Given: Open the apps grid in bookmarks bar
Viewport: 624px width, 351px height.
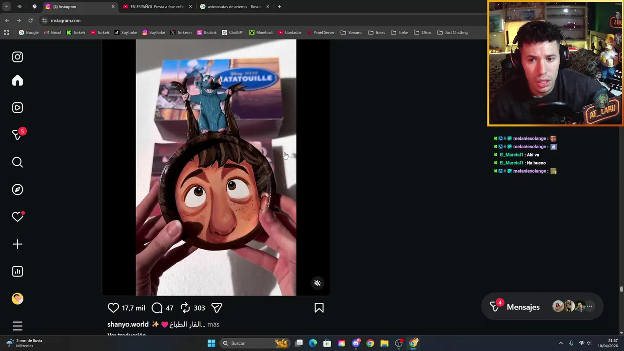Looking at the screenshot, I should (x=6, y=33).
